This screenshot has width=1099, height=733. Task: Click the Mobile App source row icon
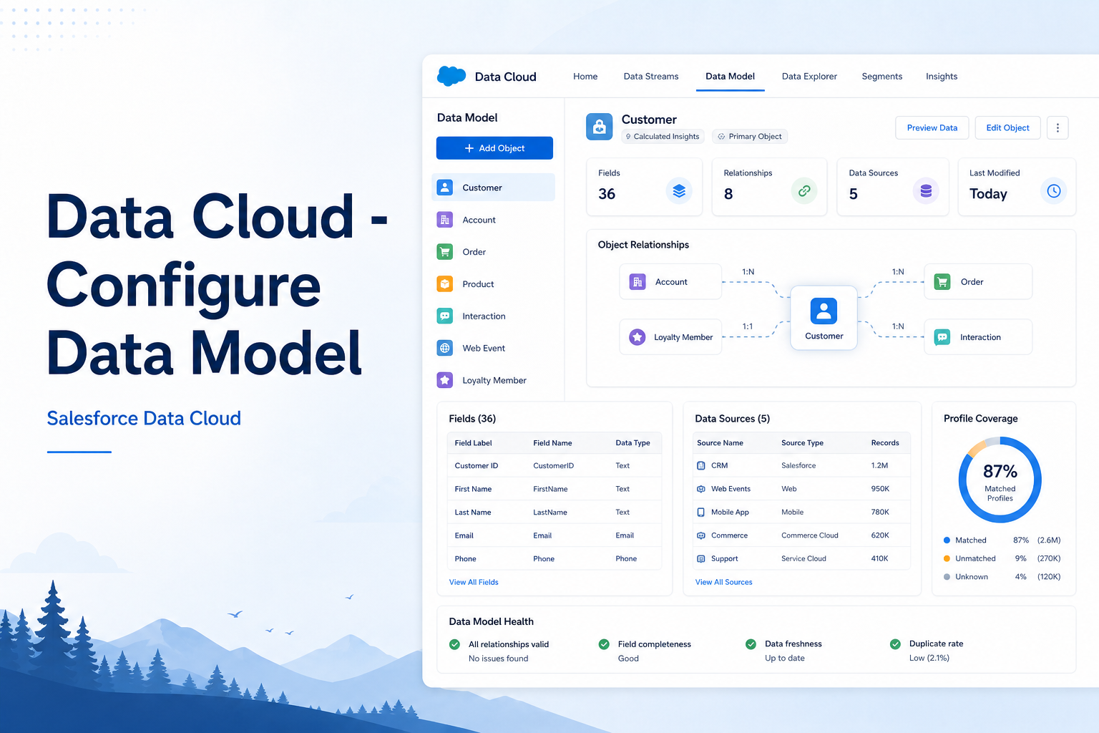point(701,513)
